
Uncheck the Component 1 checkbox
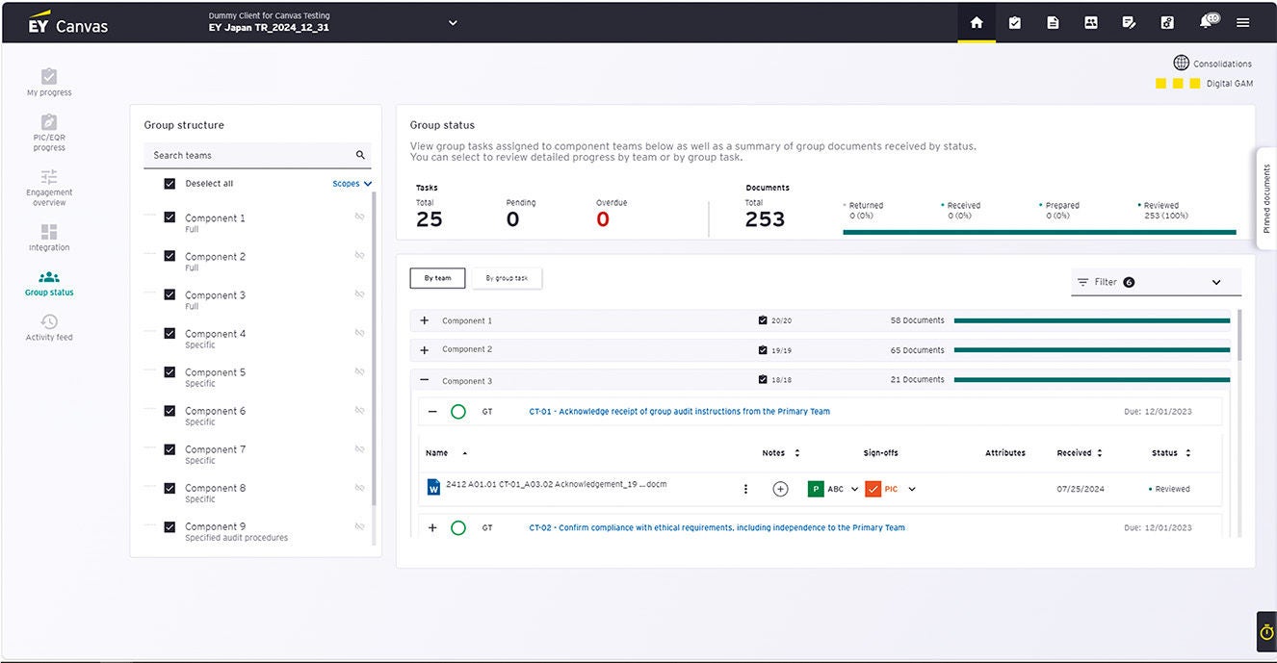[x=169, y=218]
